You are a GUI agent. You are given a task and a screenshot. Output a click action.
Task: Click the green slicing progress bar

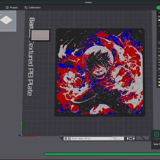tap(102, 154)
